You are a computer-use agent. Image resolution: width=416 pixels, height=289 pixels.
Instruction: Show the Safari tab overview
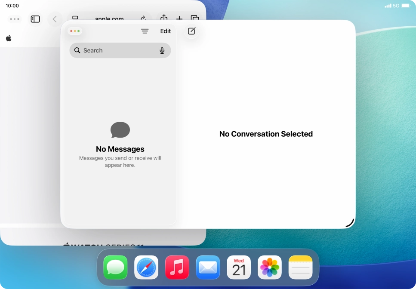tap(195, 19)
